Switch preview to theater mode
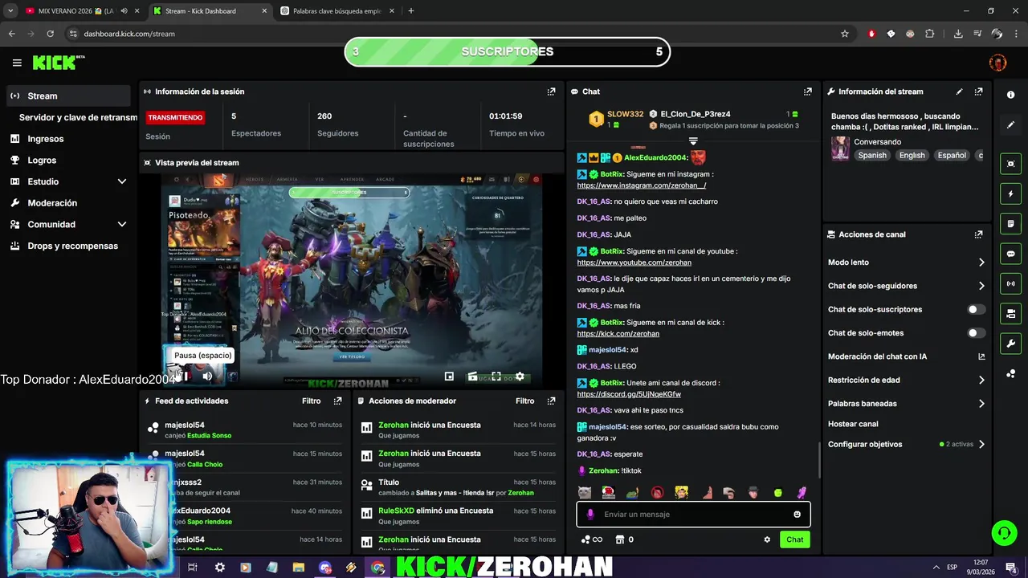The width and height of the screenshot is (1028, 578). coord(473,376)
